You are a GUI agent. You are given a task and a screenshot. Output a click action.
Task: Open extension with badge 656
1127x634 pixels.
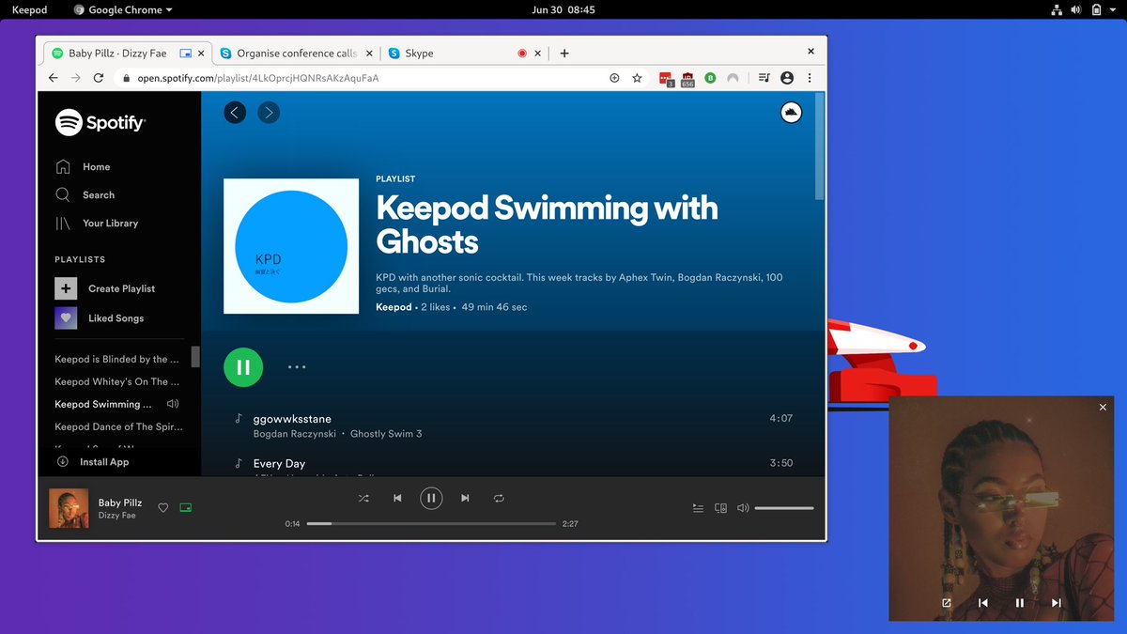coord(688,79)
